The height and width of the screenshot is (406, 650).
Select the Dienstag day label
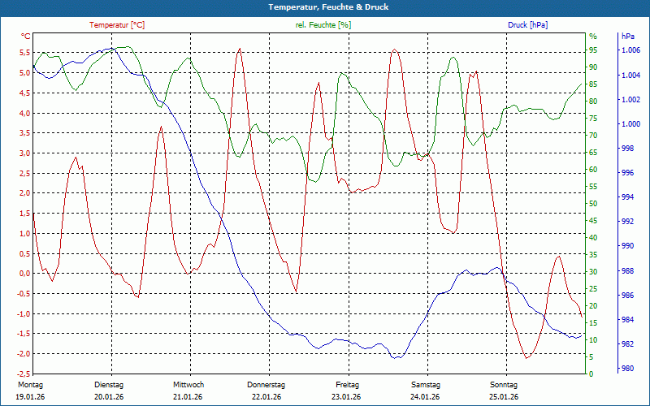click(x=109, y=385)
